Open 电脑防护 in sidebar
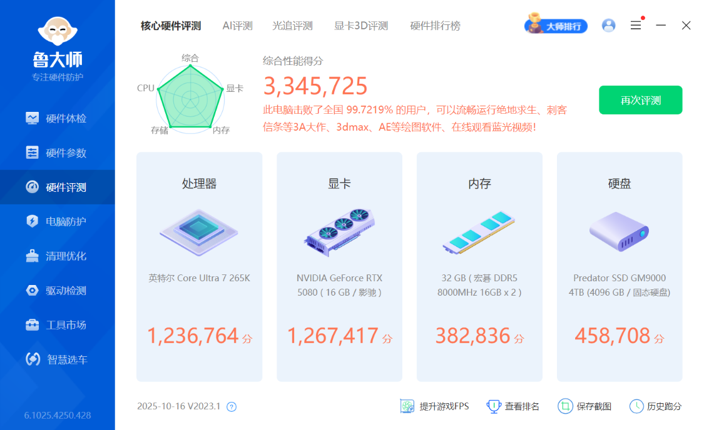 [58, 221]
